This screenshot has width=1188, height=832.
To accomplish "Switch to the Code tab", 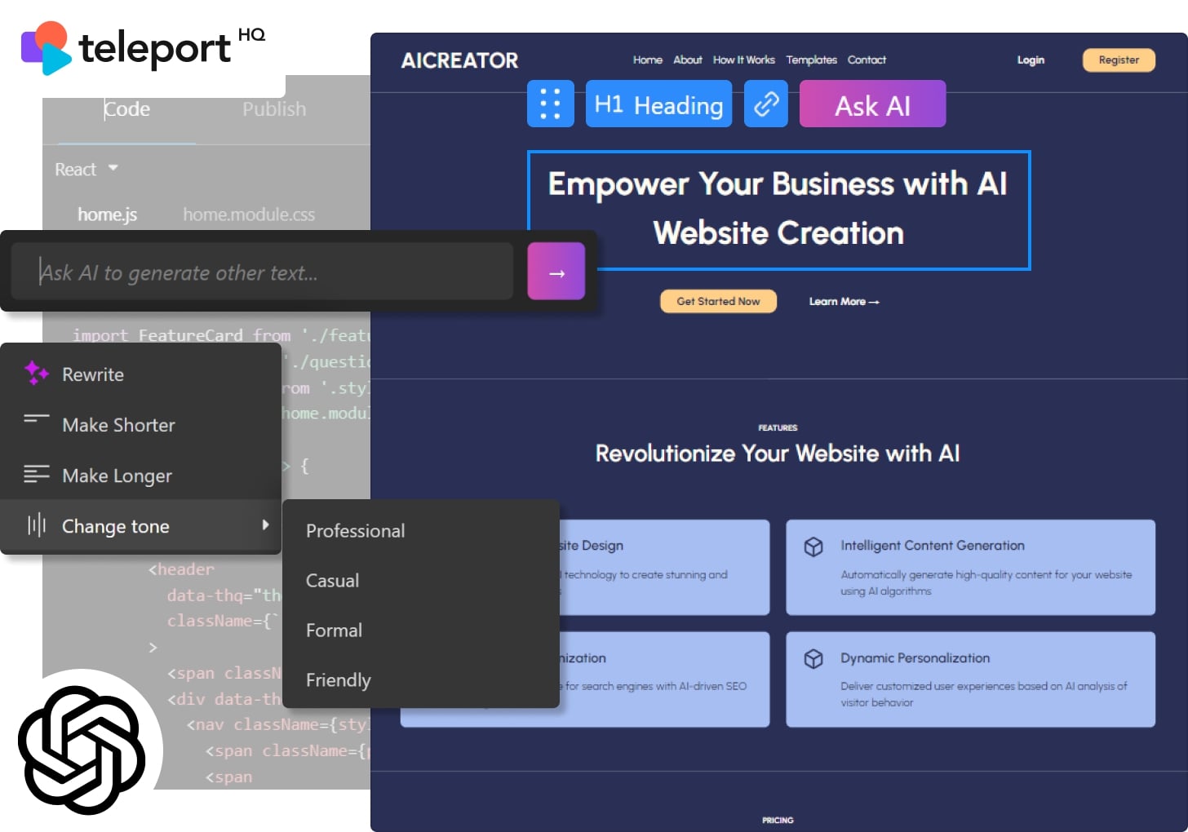I will pos(127,109).
